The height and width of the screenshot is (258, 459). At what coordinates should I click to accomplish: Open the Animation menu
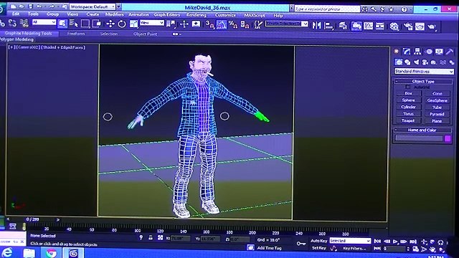pos(138,14)
